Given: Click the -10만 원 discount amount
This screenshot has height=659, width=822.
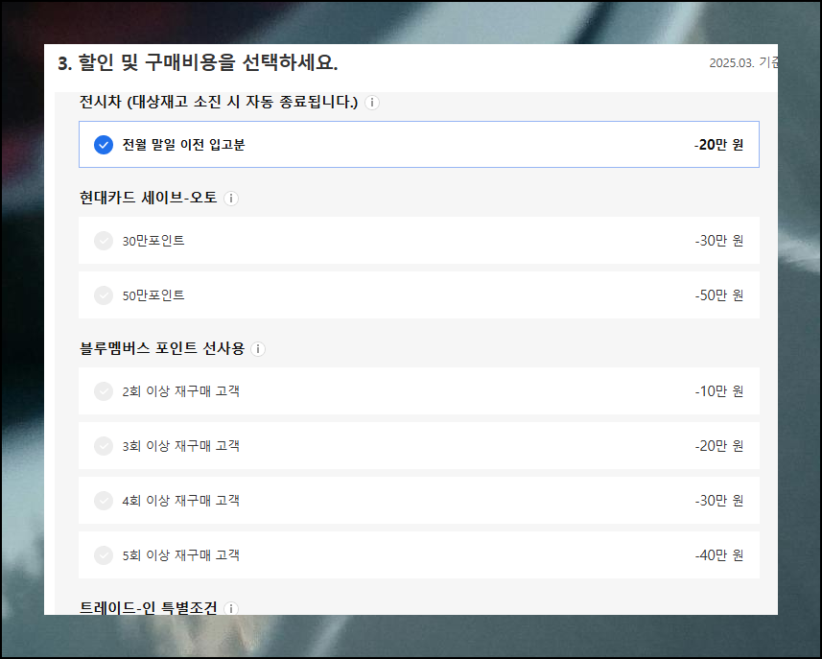Looking at the screenshot, I should coord(718,391).
